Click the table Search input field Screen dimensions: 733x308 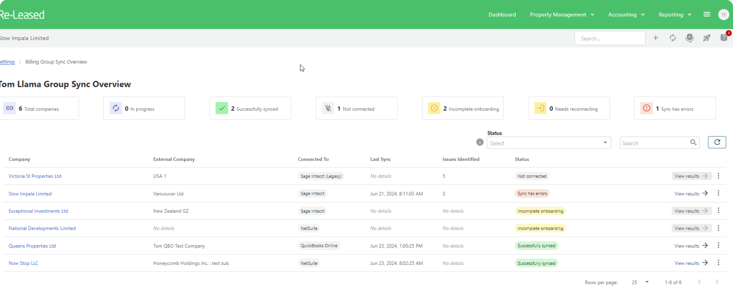[654, 143]
